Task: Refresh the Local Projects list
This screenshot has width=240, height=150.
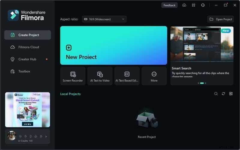Action: [x=223, y=94]
